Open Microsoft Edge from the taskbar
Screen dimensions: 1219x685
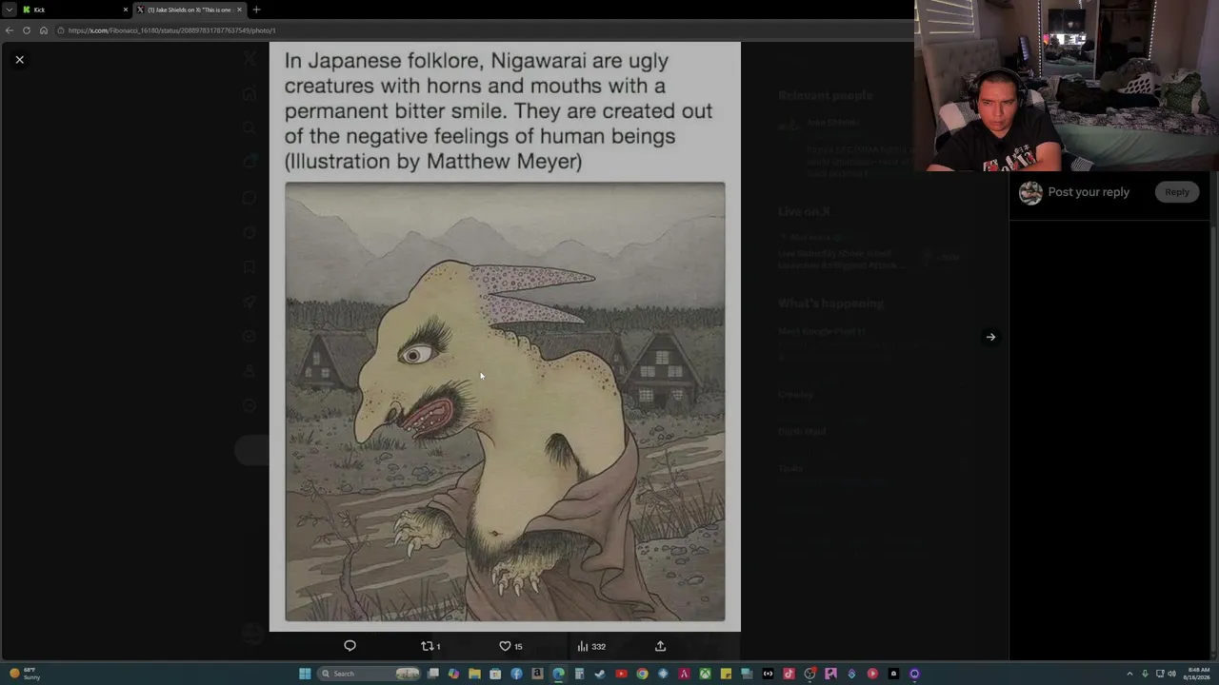click(x=558, y=674)
